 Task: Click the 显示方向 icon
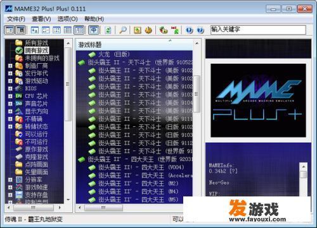19,111
